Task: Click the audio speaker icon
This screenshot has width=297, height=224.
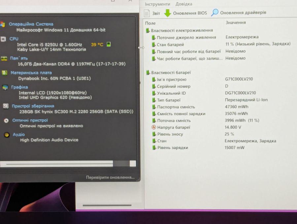Action: point(7,135)
